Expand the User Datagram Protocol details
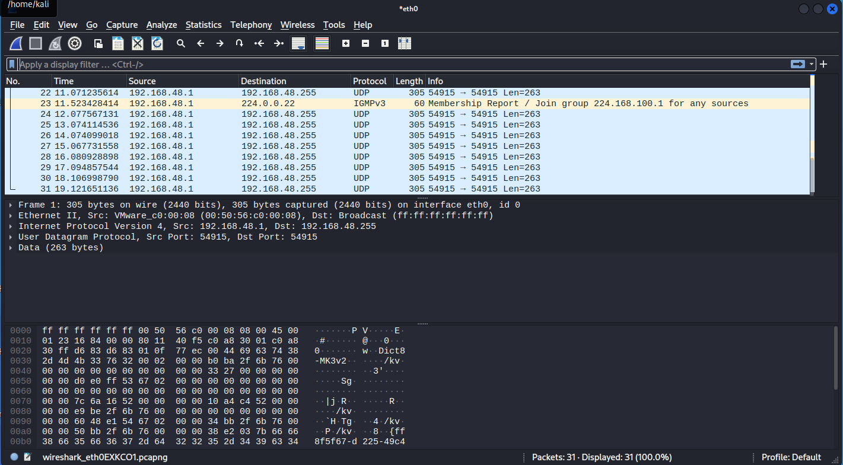The image size is (843, 465). 11,237
